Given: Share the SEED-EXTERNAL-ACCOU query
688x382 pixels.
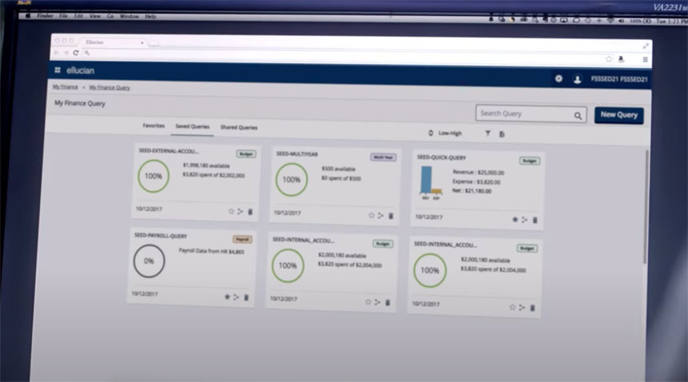Looking at the screenshot, I should (x=240, y=212).
